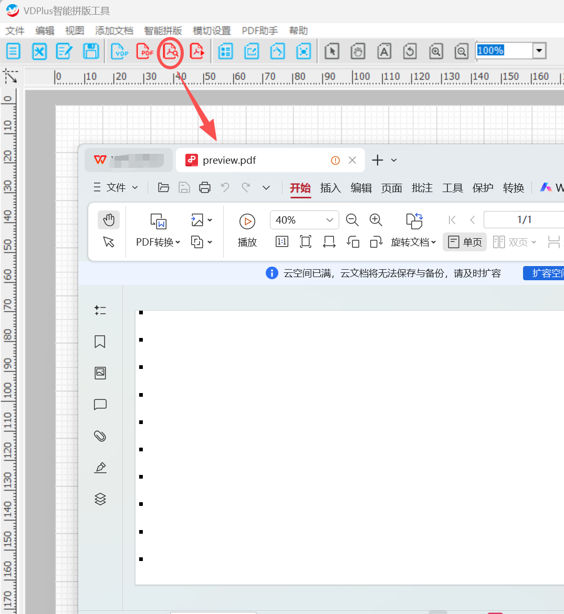The height and width of the screenshot is (614, 564).
Task: Select the 1:1 actual size view icon
Action: tap(281, 241)
